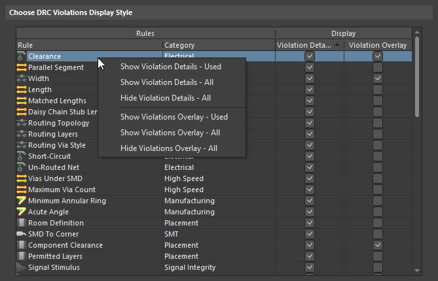This screenshot has height=281, width=438.
Task: Select the Room Definition rule name
Action: click(x=56, y=223)
